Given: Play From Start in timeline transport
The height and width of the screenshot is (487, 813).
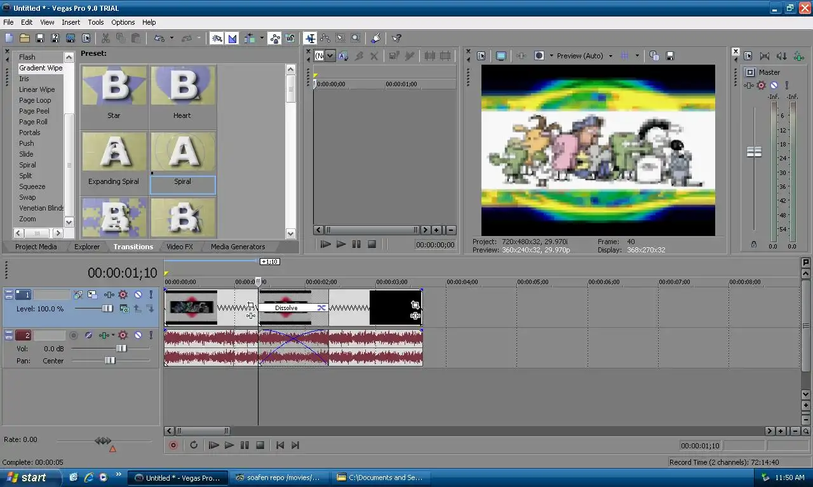Looking at the screenshot, I should coord(213,445).
